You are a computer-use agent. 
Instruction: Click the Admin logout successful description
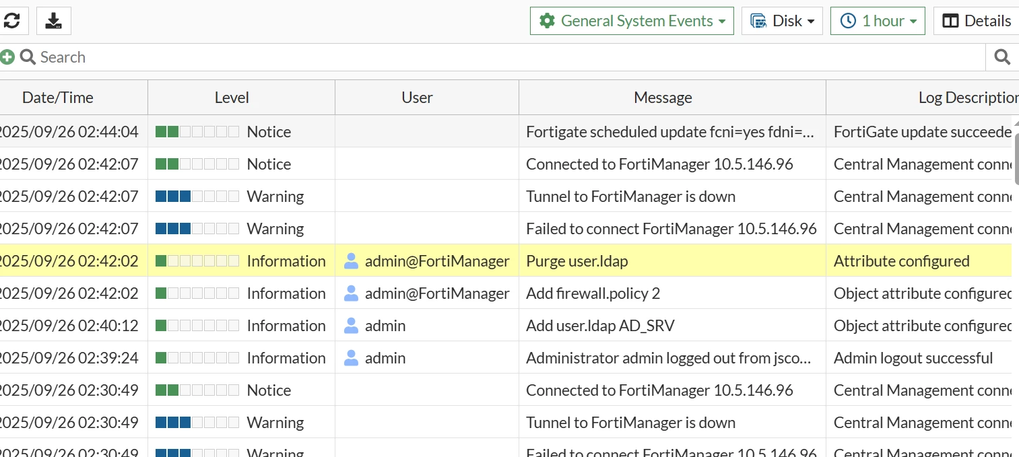tap(913, 358)
